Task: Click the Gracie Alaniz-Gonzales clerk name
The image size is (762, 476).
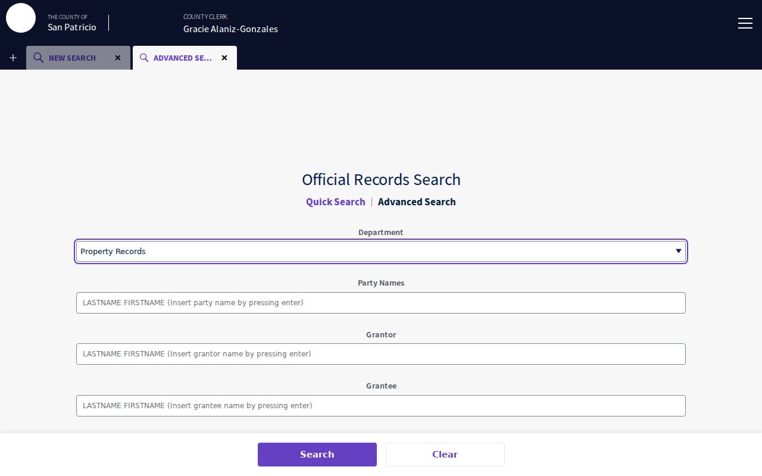Action: click(230, 29)
